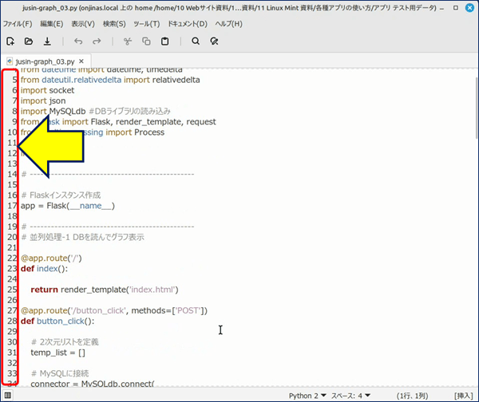
Task: Open search with the magnifier icon
Action: [196, 41]
